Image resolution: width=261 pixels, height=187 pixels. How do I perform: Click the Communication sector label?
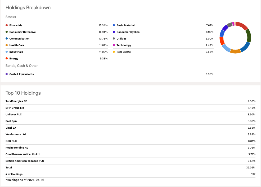(x=19, y=39)
